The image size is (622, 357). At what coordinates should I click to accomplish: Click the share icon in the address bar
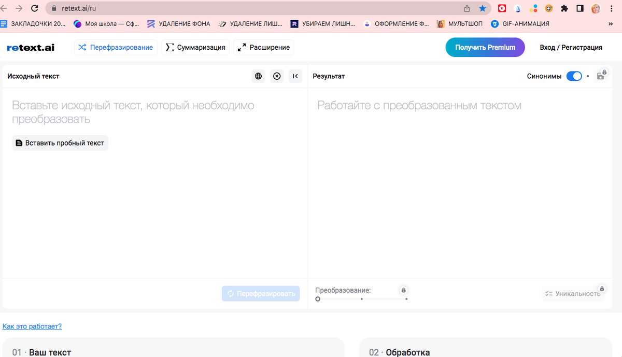point(467,8)
